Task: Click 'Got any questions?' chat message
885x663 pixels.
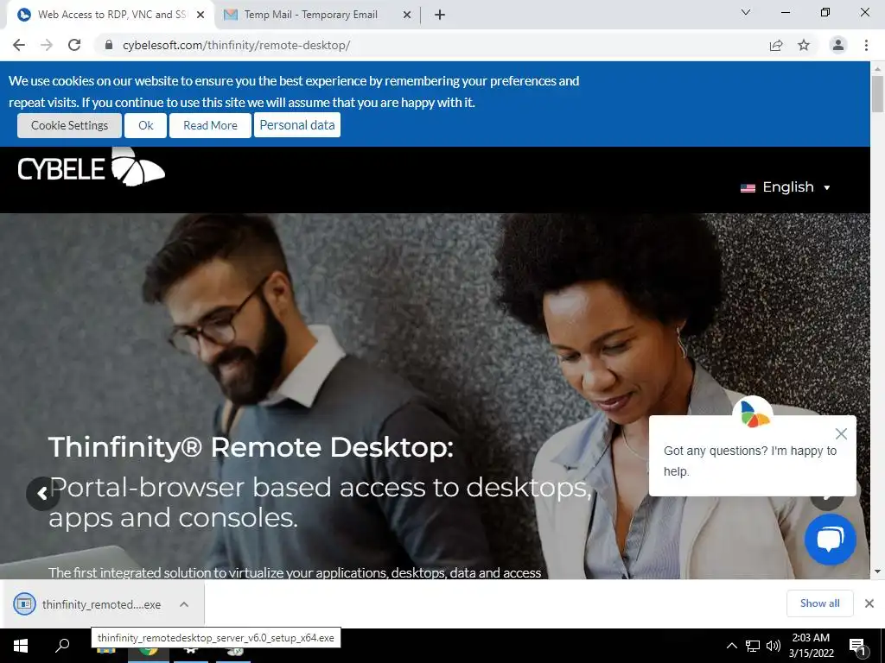Action: click(750, 461)
